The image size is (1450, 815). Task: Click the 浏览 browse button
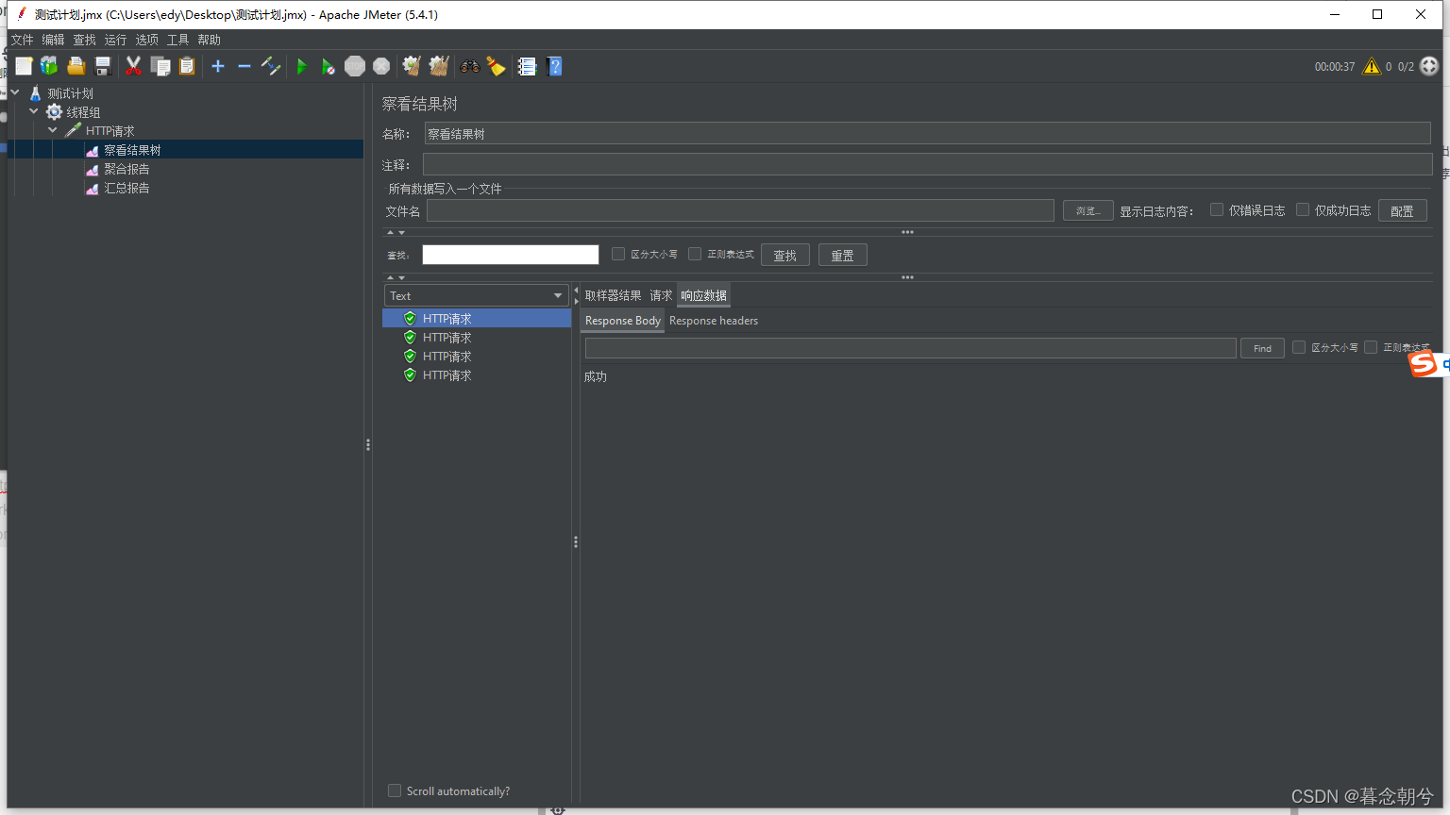1087,210
